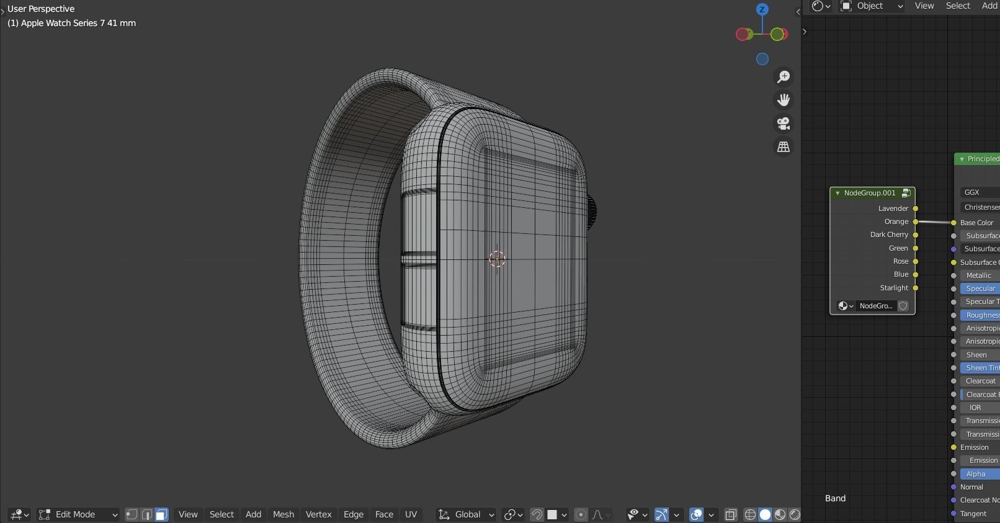Toggle show overlays button

point(696,514)
